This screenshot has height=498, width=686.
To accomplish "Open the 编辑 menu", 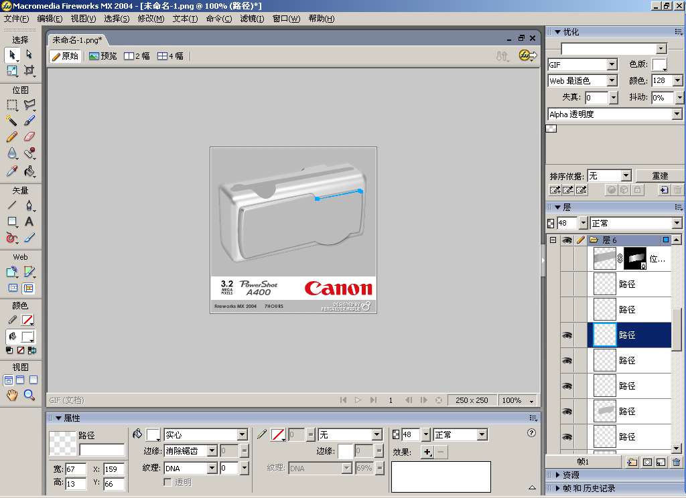I will pos(50,18).
